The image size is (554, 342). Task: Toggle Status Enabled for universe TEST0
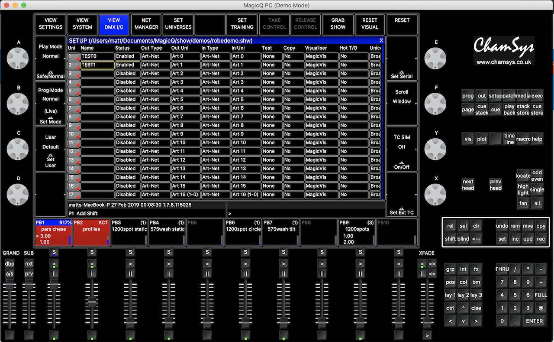click(x=127, y=56)
